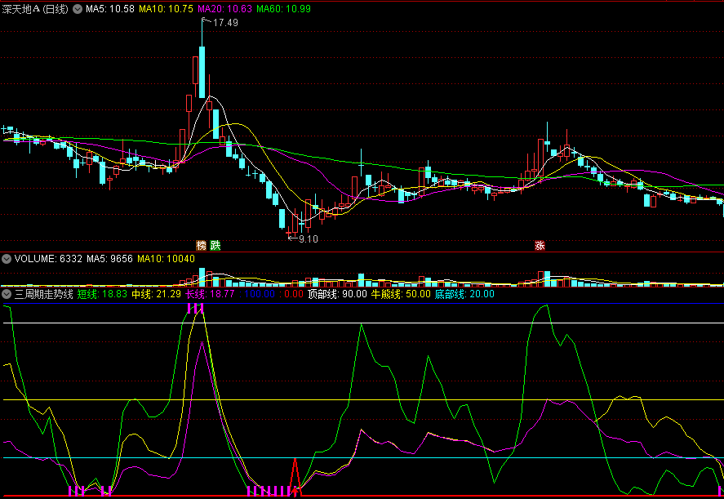Expand the VOLUME indicator settings menu

click(7, 259)
